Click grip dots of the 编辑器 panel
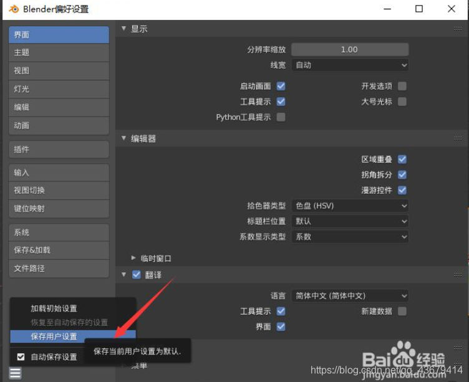Viewport: 469px width, 382px height. click(x=458, y=138)
